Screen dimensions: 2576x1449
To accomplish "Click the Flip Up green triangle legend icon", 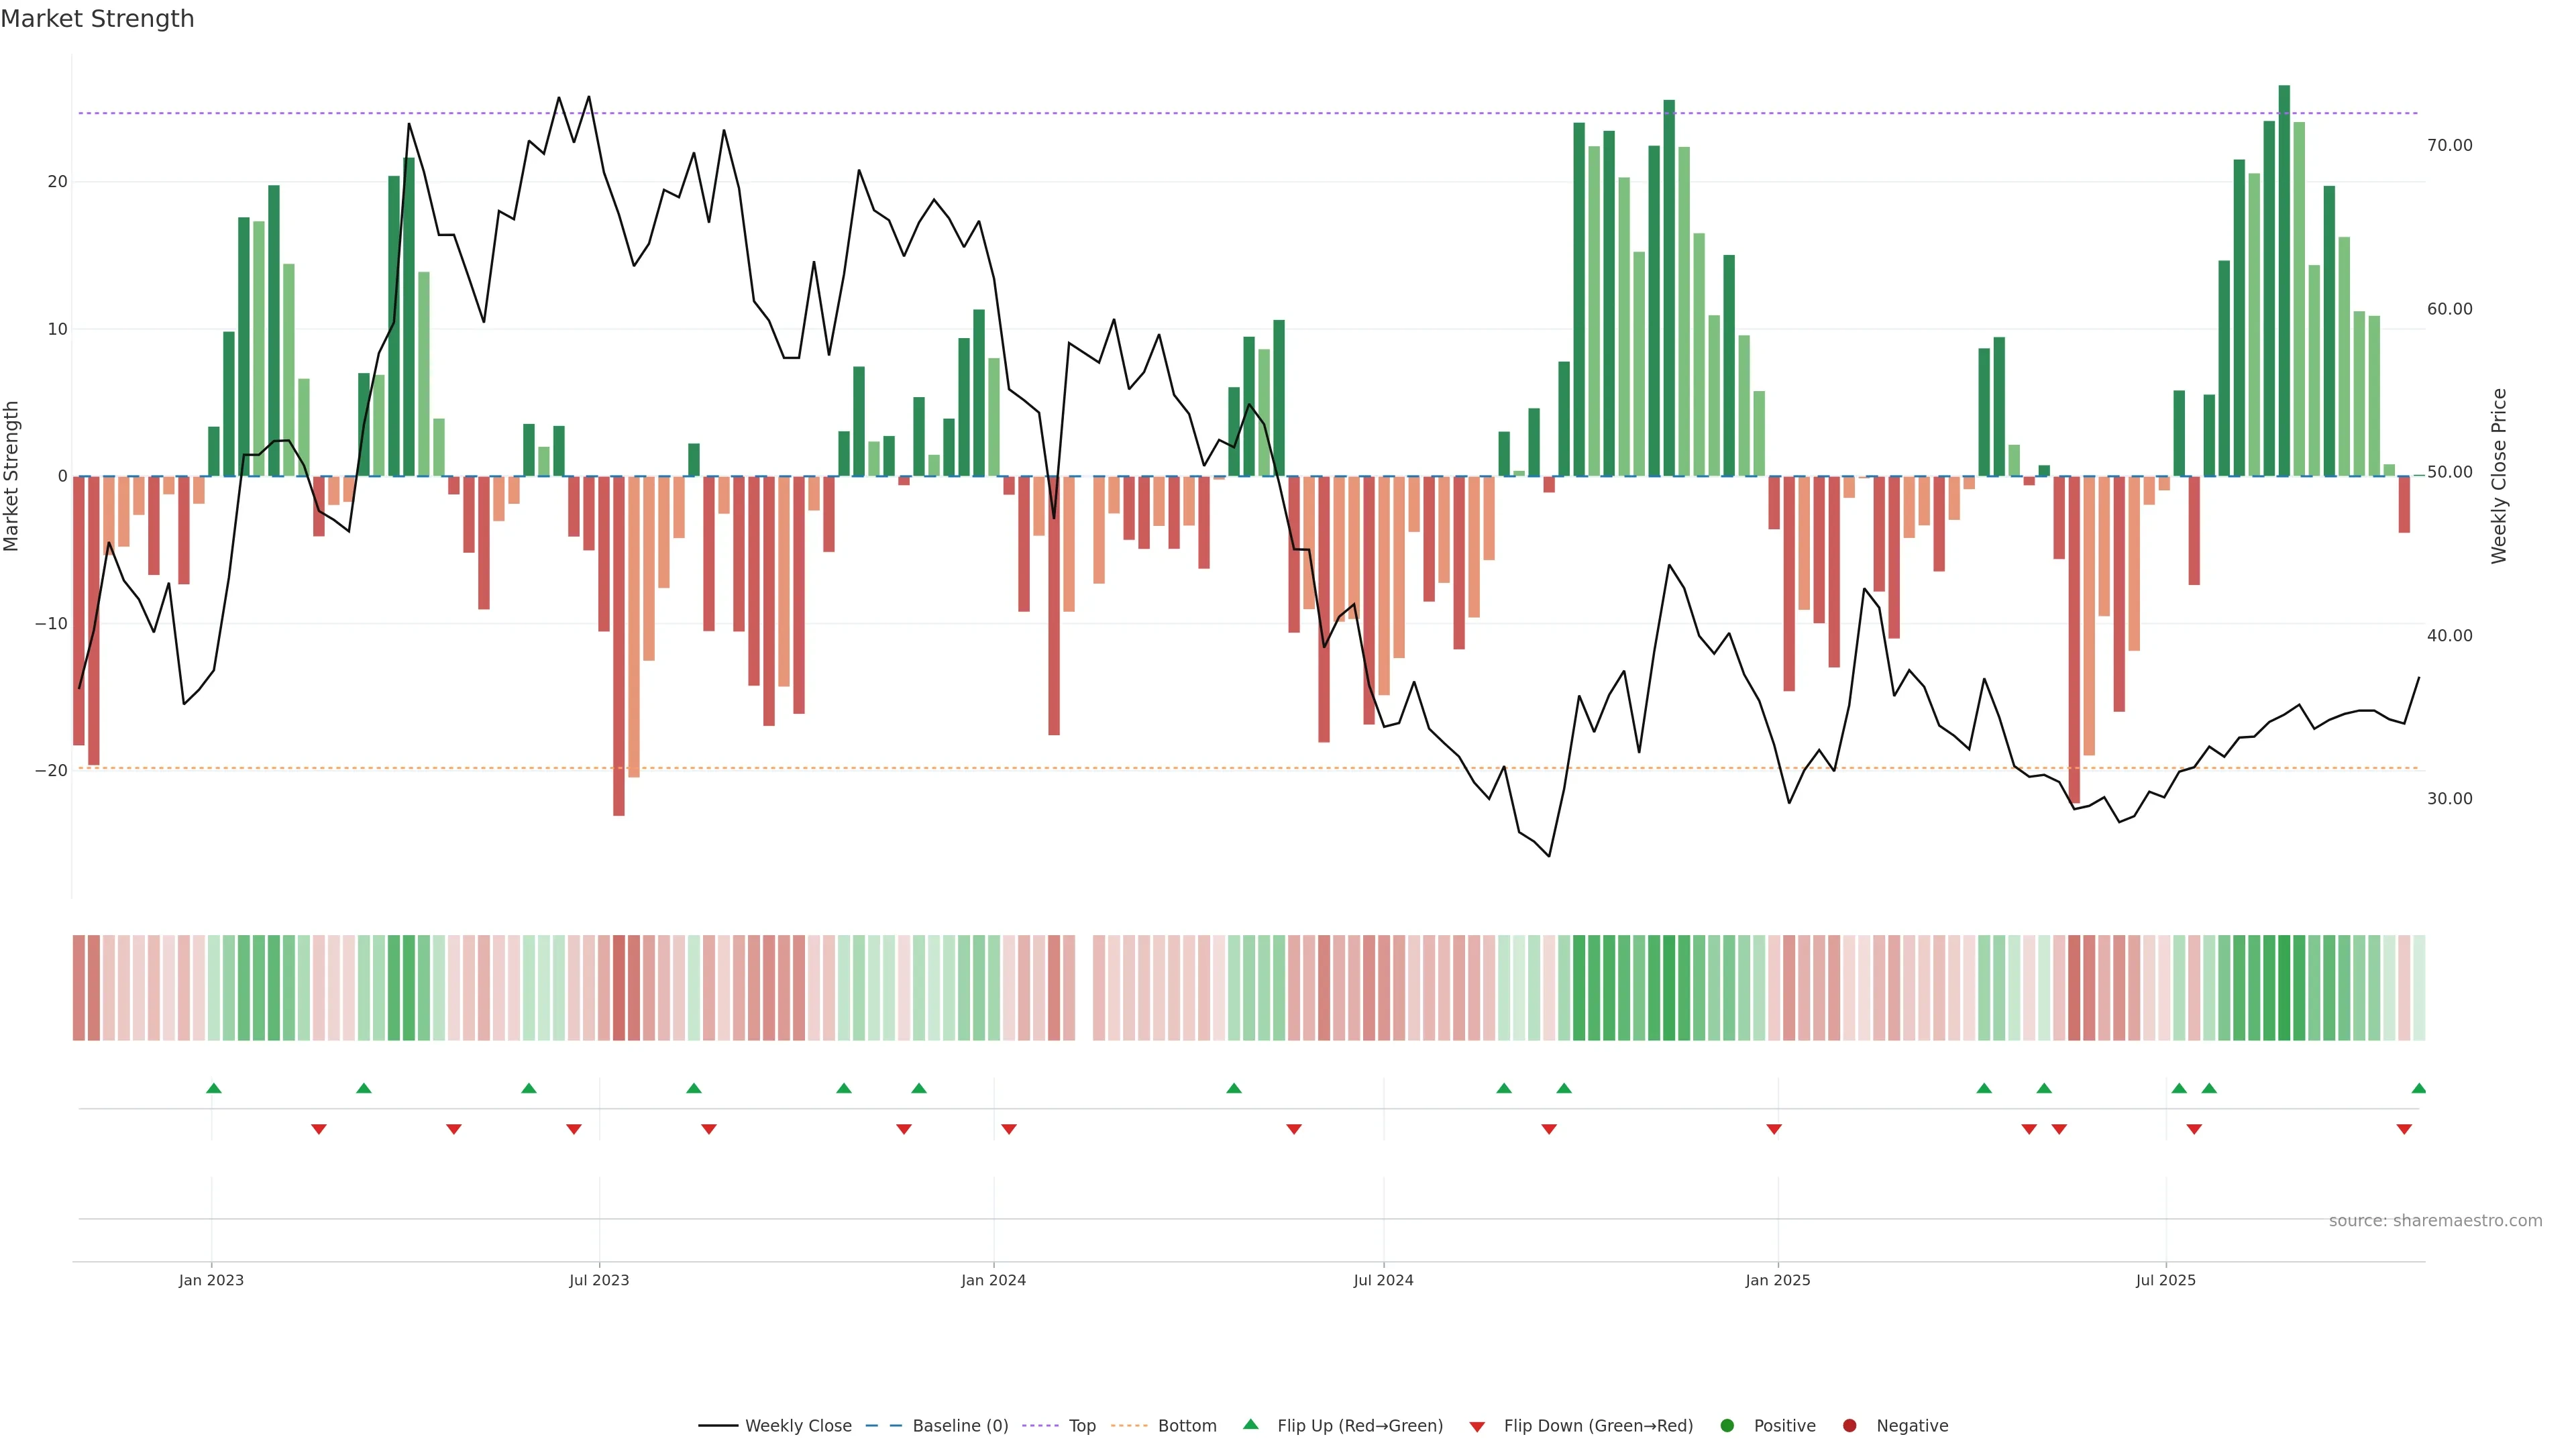I will (x=1250, y=1425).
